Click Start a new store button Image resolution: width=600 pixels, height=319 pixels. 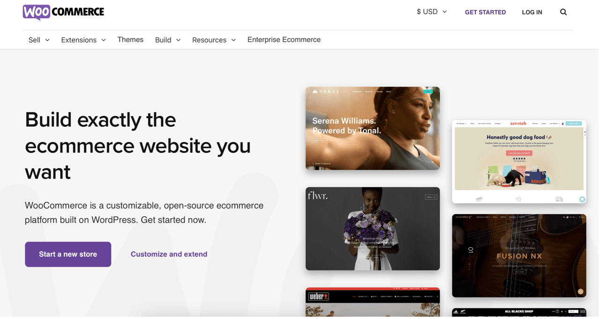coord(68,254)
